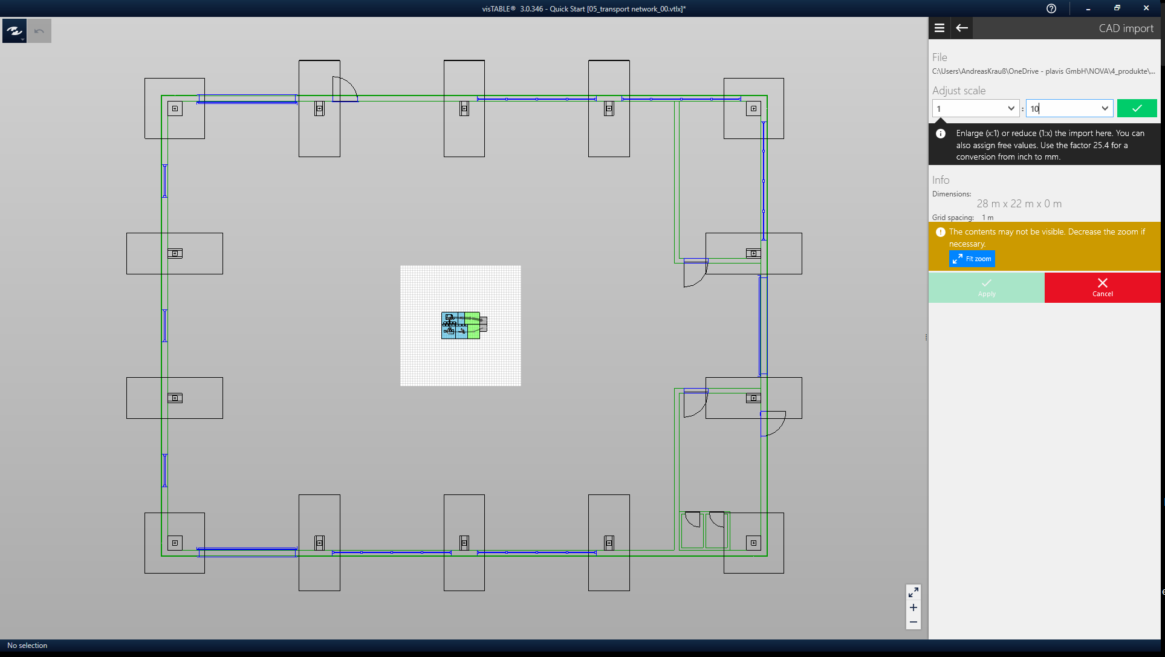Zoom out with the minus icon

[x=913, y=622]
